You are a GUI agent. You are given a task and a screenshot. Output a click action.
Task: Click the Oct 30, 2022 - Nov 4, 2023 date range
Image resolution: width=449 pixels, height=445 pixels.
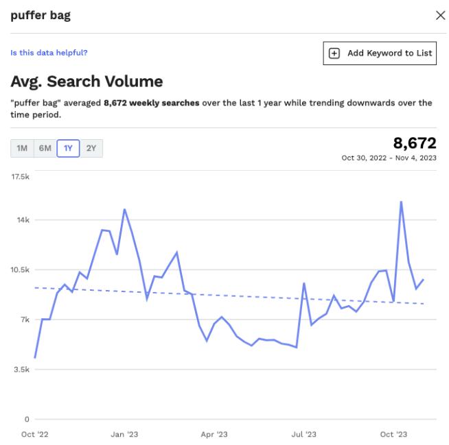coord(389,158)
